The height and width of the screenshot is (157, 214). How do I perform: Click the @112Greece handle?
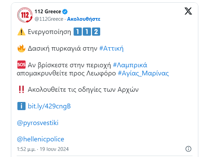49,19
